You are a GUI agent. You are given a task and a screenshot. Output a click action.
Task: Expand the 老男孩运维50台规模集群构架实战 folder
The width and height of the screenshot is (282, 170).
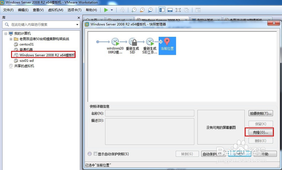point(11,39)
